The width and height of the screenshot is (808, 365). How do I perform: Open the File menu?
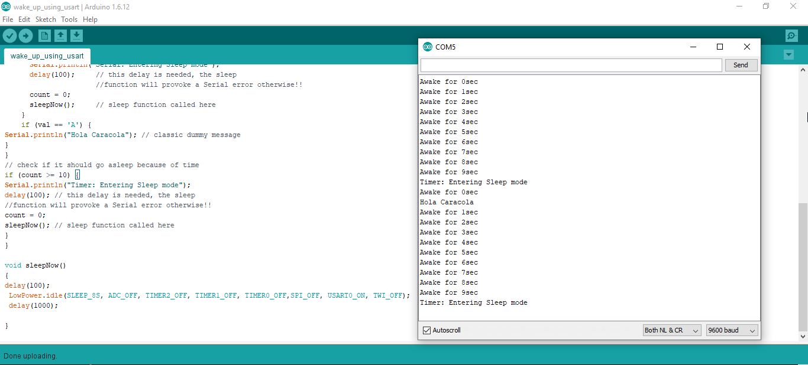coord(8,19)
